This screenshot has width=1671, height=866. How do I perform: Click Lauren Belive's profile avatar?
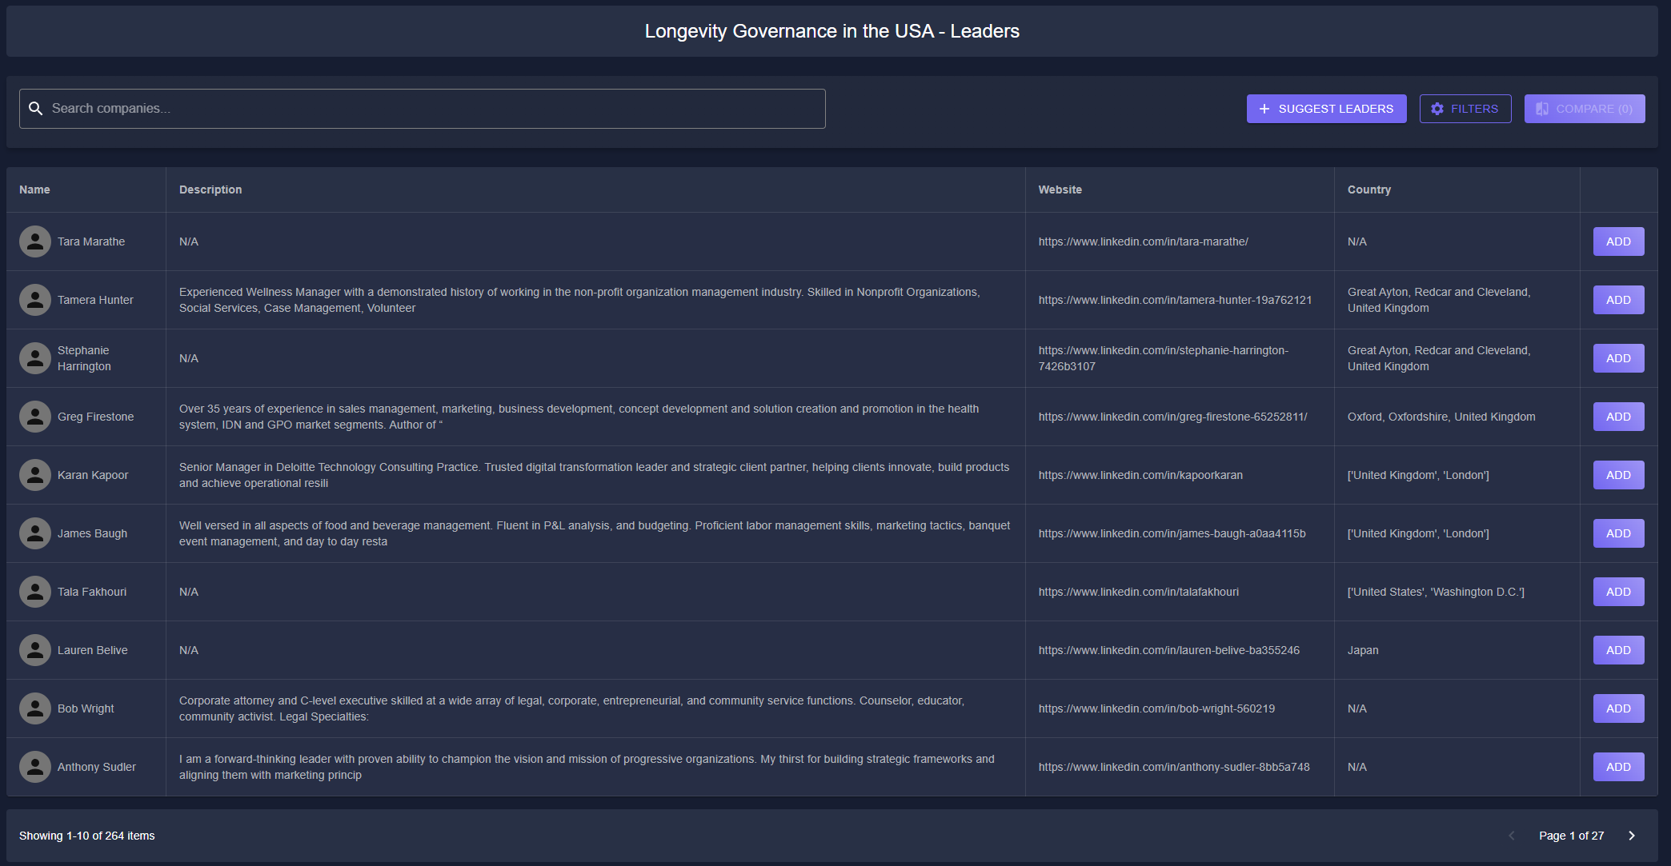tap(35, 650)
